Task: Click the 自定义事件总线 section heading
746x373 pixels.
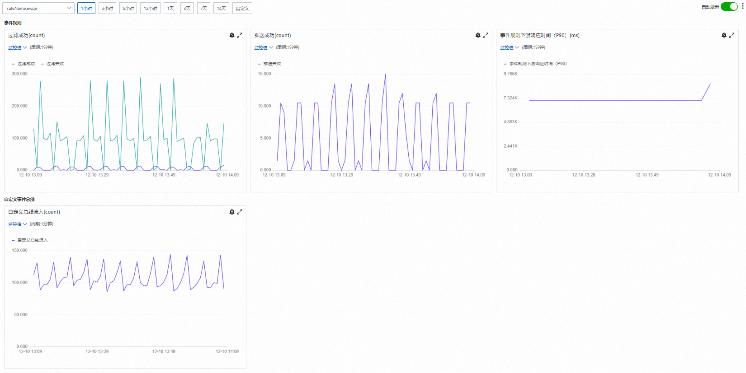Action: pos(19,199)
